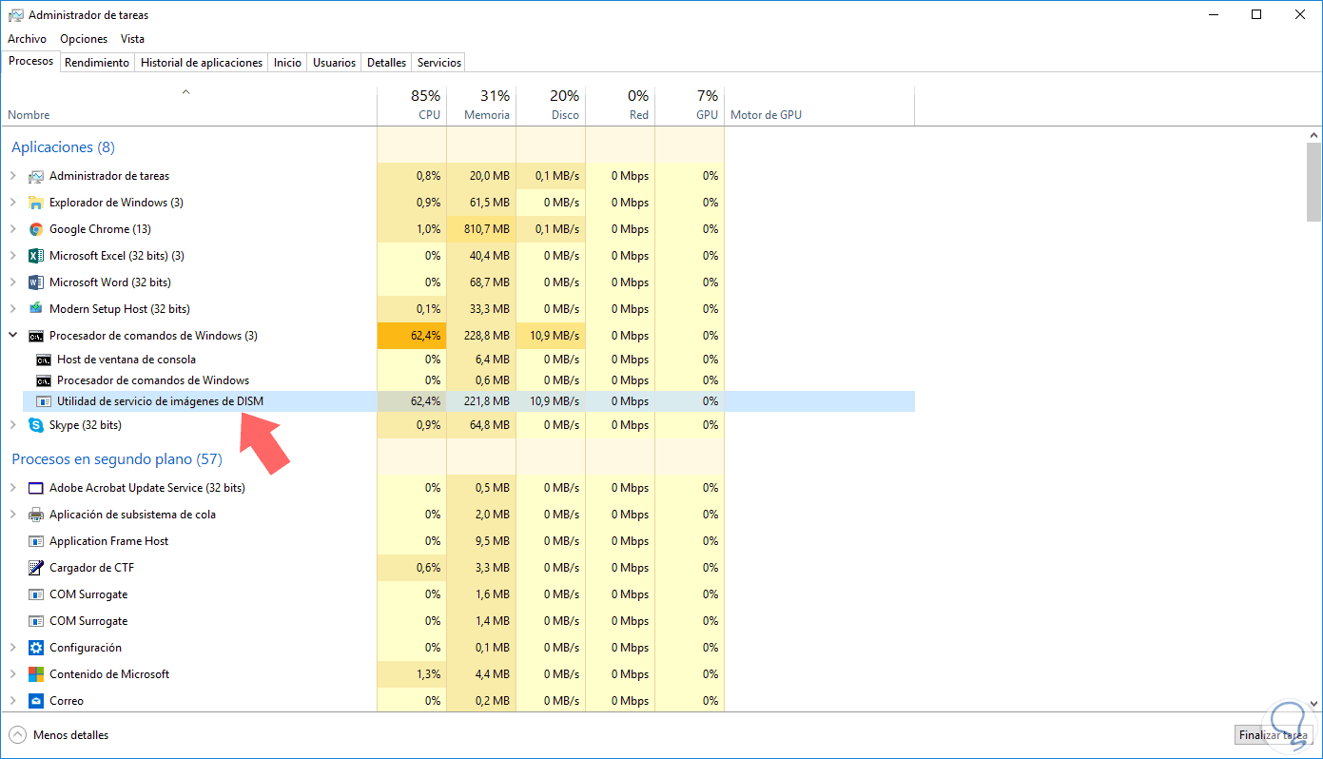1323x759 pixels.
Task: Click the vertical scrollbar thumb in process list
Action: pos(1313,183)
